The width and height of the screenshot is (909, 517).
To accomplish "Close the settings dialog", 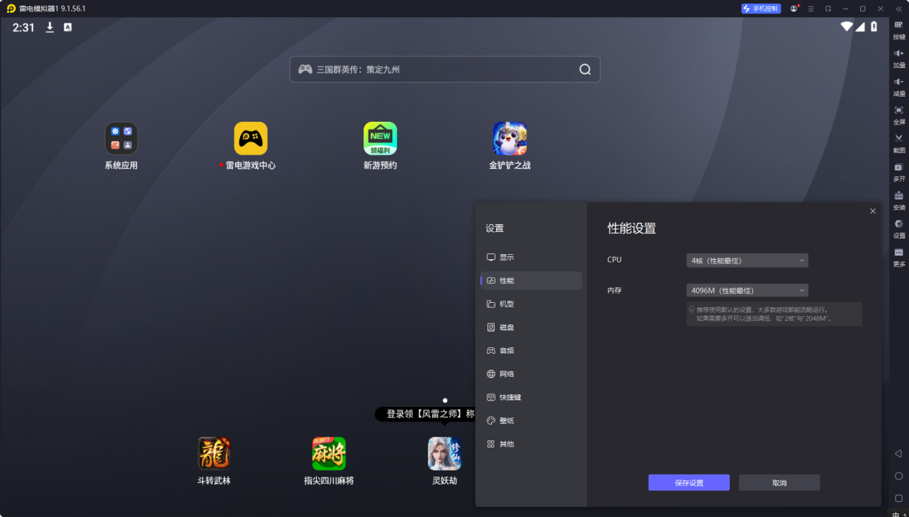I will pyautogui.click(x=872, y=211).
